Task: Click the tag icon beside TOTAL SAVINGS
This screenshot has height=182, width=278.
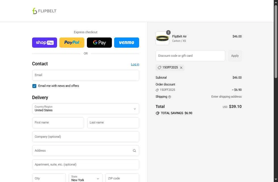Action: click(157, 113)
